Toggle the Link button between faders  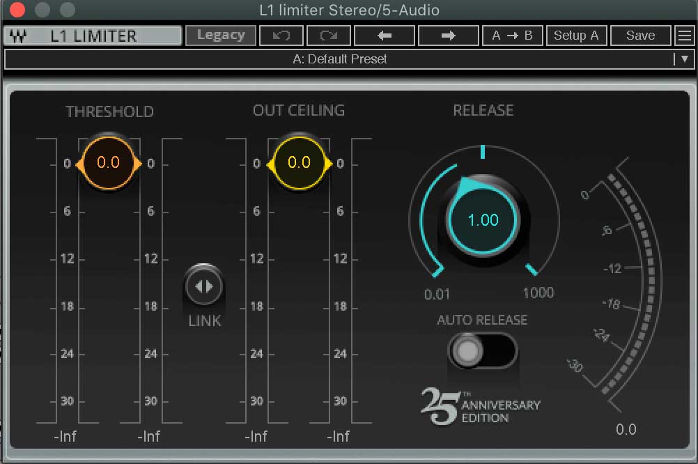(204, 286)
